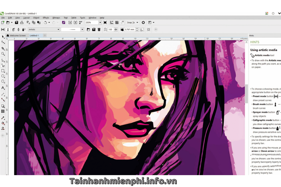Switch to Sprayer mode button

click(13, 30)
